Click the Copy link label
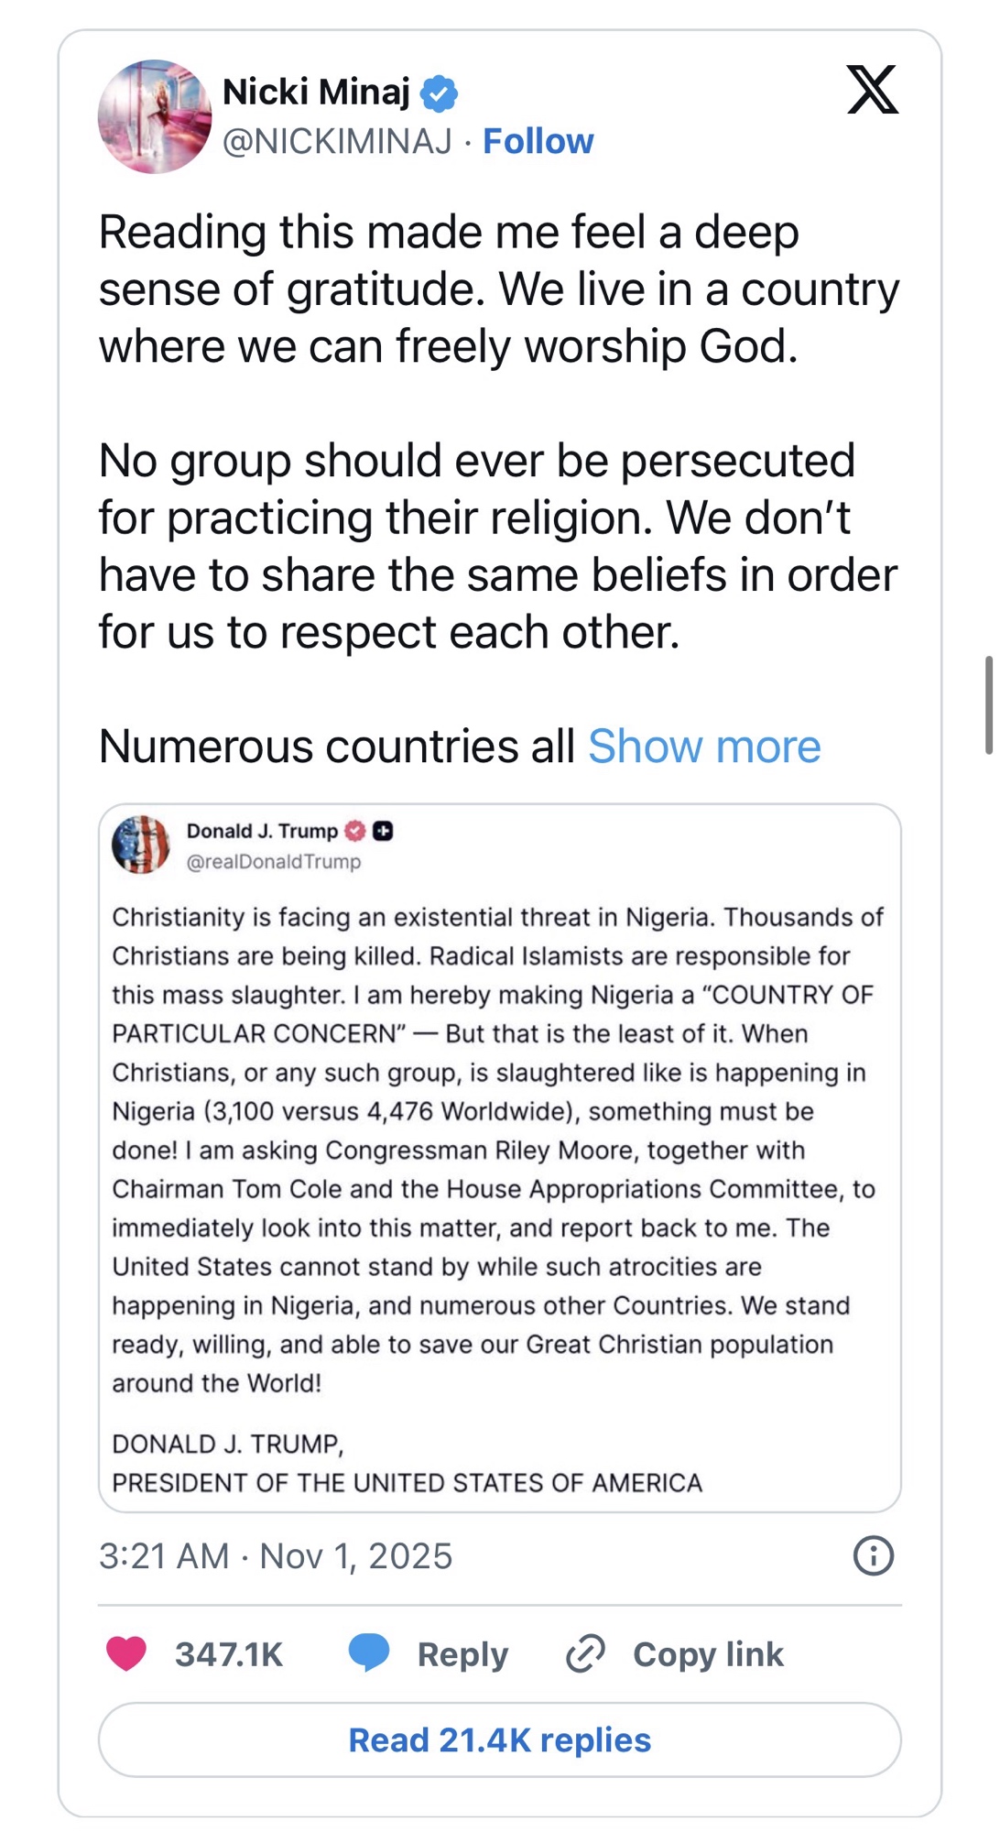This screenshot has height=1832, width=1000. click(708, 1654)
